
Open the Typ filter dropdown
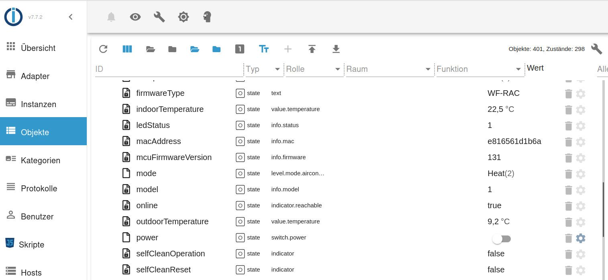coord(277,69)
